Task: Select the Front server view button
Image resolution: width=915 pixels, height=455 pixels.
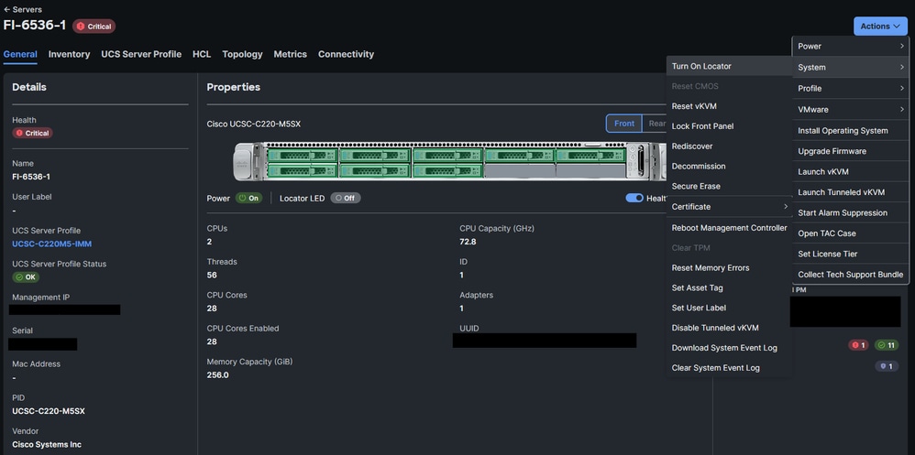Action: point(623,124)
